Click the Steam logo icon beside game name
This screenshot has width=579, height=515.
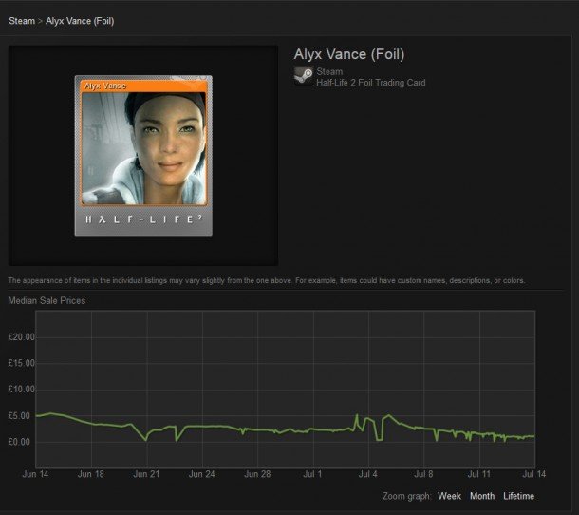pyautogui.click(x=304, y=75)
